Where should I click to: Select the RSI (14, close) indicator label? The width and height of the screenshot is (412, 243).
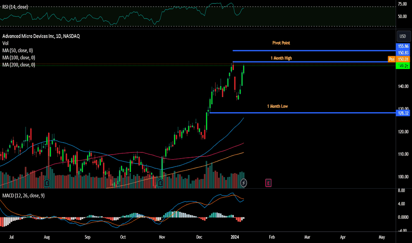pos(15,7)
